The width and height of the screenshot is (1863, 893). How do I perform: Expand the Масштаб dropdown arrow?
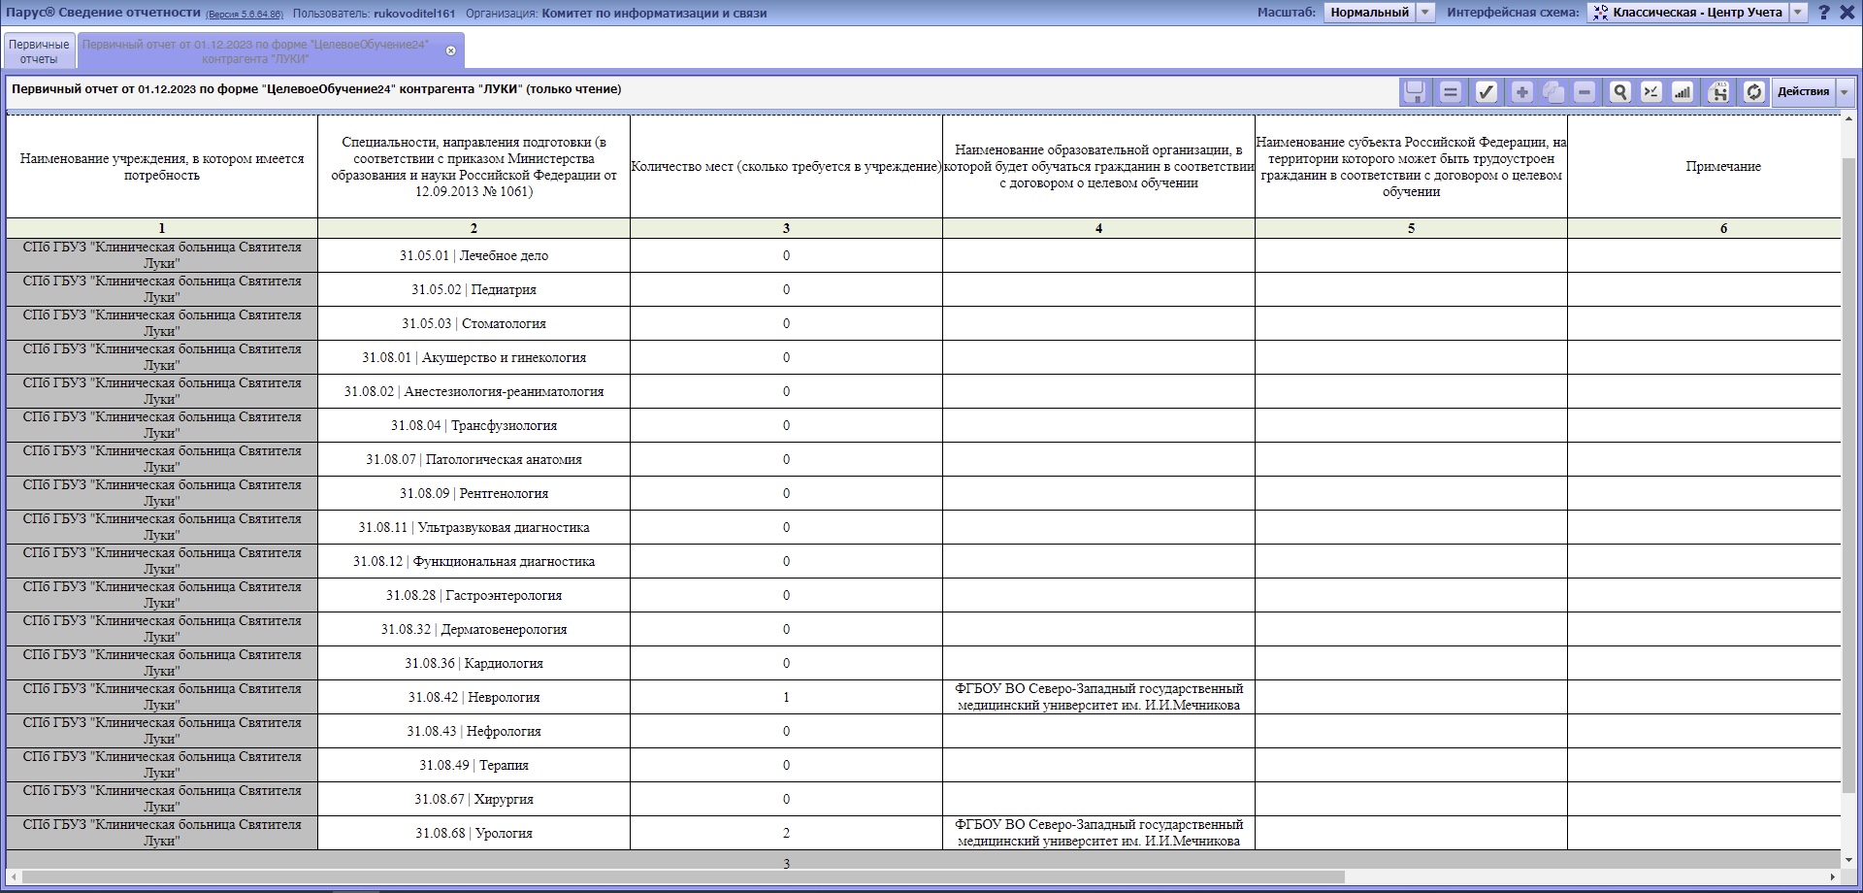tap(1425, 13)
